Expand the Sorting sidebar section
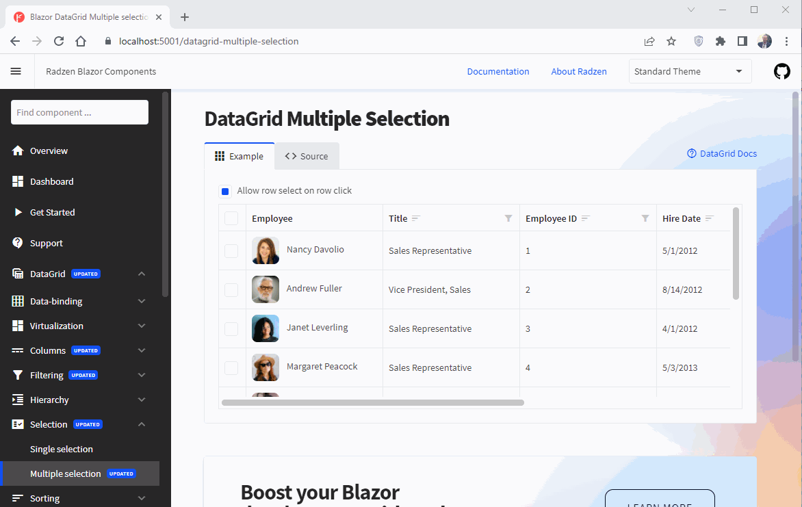This screenshot has height=507, width=802. [142, 498]
